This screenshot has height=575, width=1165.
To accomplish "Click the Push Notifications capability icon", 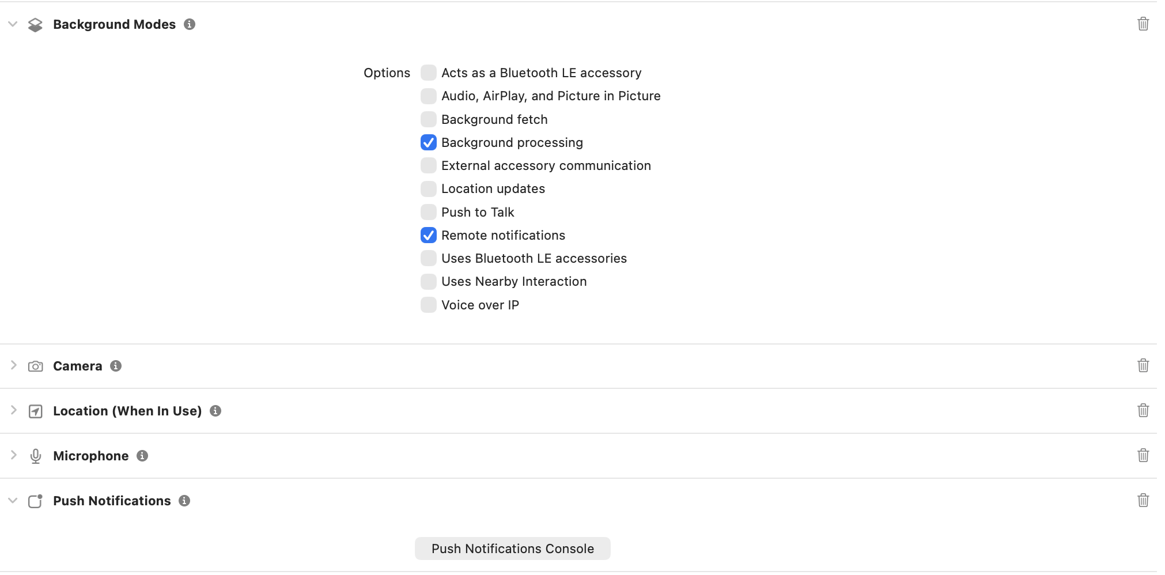I will coord(35,500).
